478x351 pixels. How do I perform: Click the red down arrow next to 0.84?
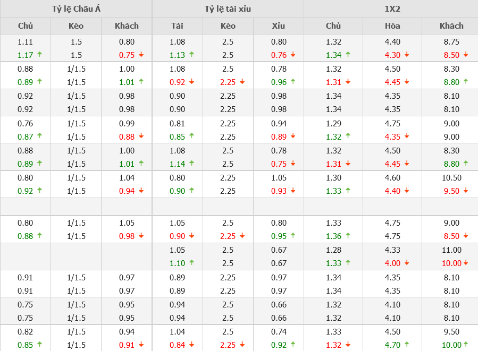[191, 345]
